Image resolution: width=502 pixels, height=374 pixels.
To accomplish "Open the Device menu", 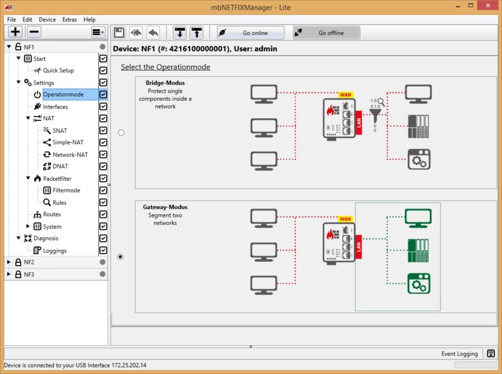I will [x=47, y=19].
